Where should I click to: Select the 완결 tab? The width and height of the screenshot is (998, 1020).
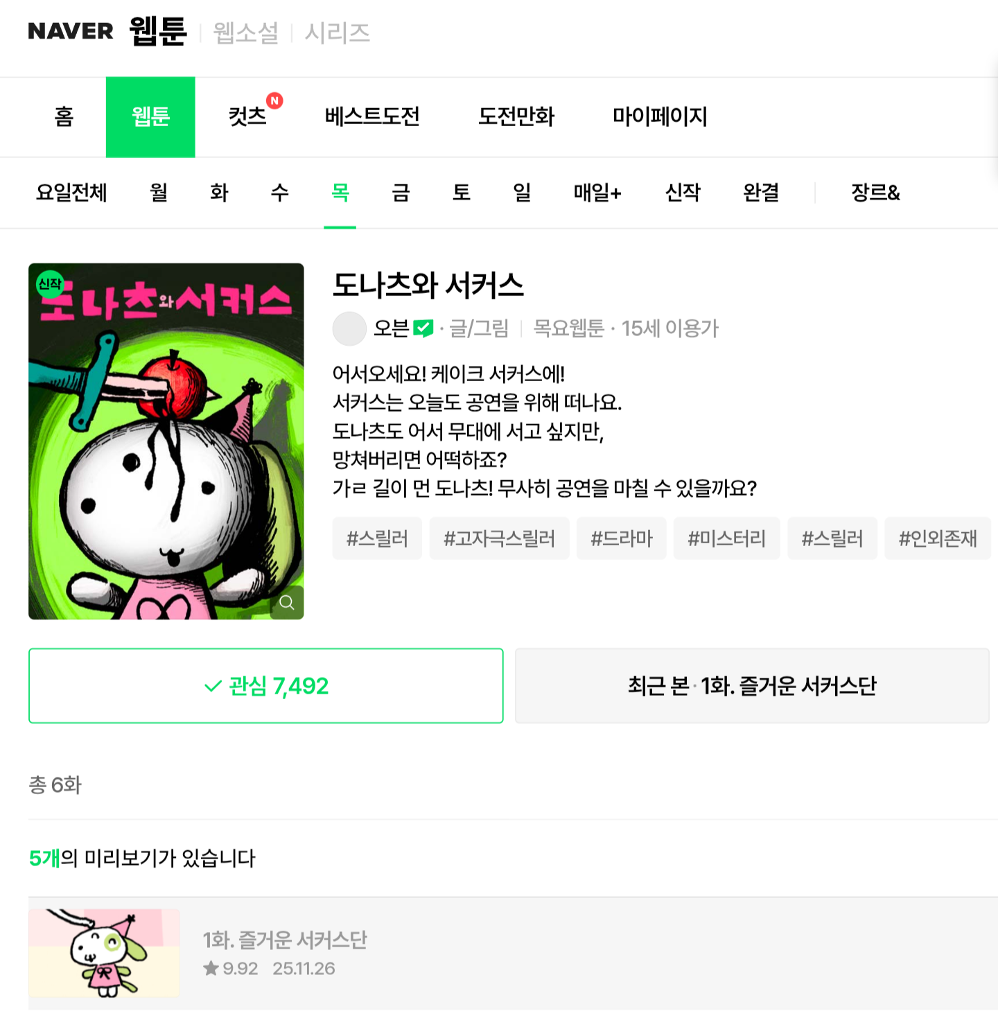(761, 193)
